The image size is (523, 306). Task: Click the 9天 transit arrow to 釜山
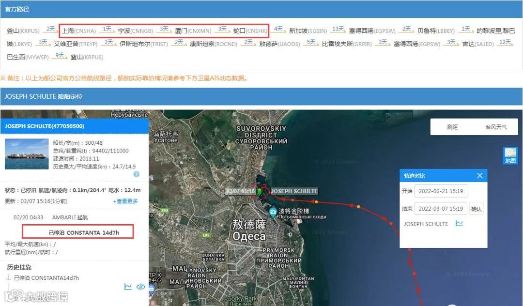click(60, 55)
